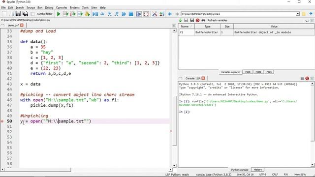The image size is (315, 177).
Task: Open the File menu
Action: point(3,8)
